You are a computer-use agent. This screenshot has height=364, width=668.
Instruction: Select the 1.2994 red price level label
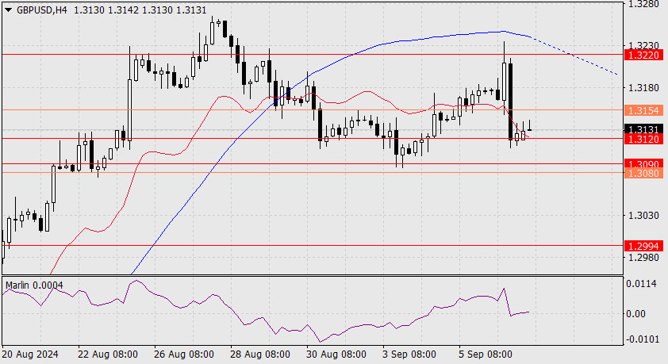643,246
